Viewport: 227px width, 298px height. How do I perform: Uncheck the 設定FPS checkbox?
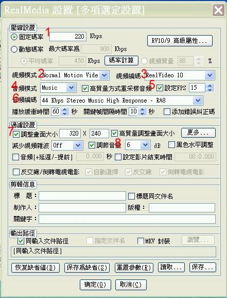(160, 88)
